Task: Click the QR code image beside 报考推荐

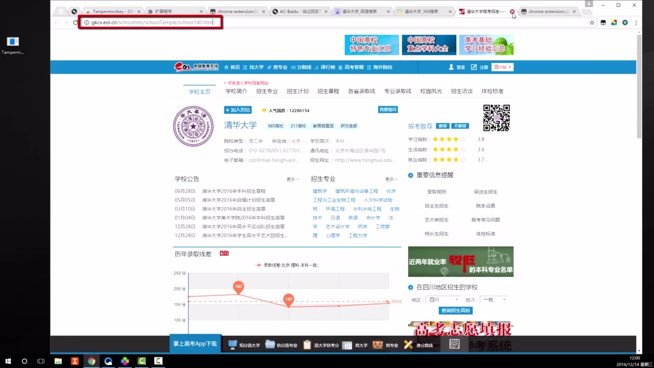Action: 496,118
